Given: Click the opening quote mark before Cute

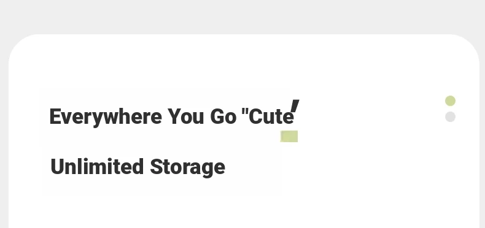Looking at the screenshot, I should 245,110.
